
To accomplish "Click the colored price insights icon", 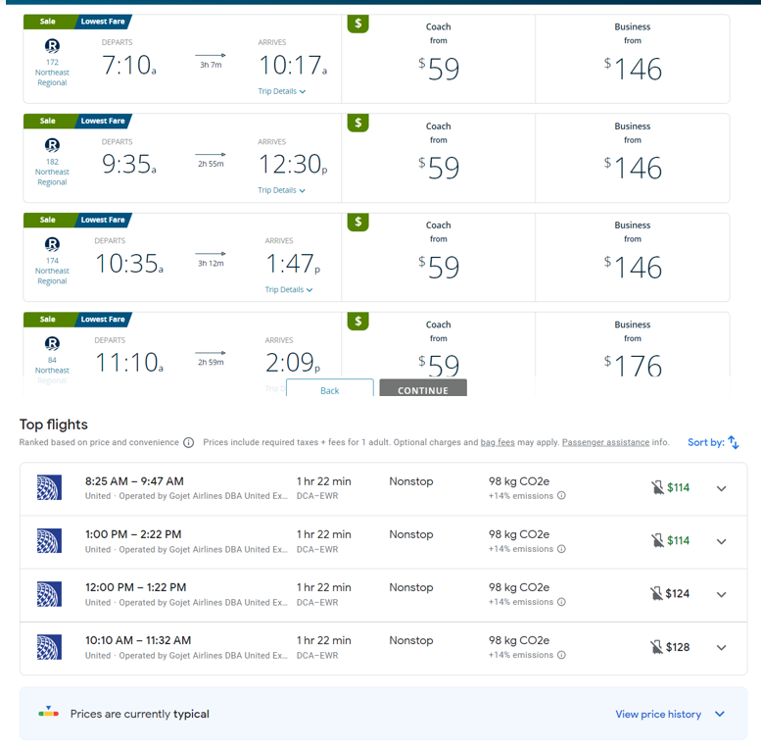I will pyautogui.click(x=48, y=714).
